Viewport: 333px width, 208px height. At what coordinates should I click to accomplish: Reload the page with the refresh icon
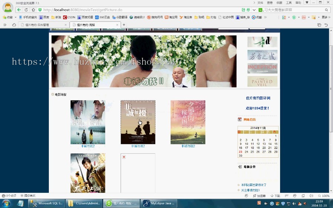pyautogui.click(x=26, y=10)
